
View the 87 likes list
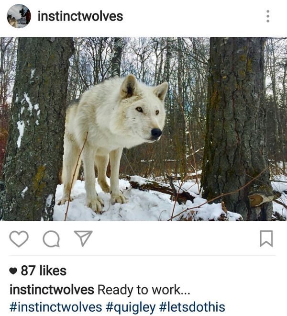click(44, 271)
